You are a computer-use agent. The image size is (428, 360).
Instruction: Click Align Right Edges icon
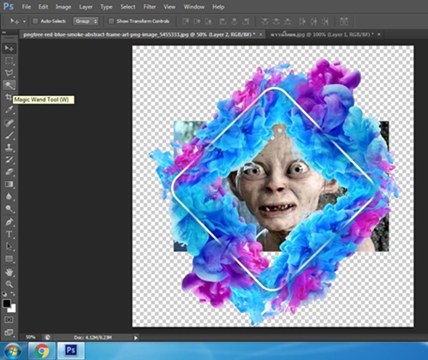(246, 21)
